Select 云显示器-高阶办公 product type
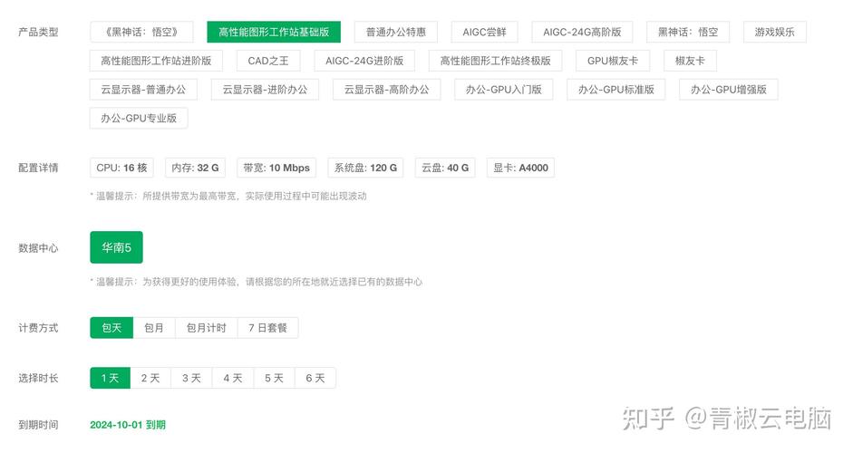This screenshot has height=453, width=853. coord(386,90)
